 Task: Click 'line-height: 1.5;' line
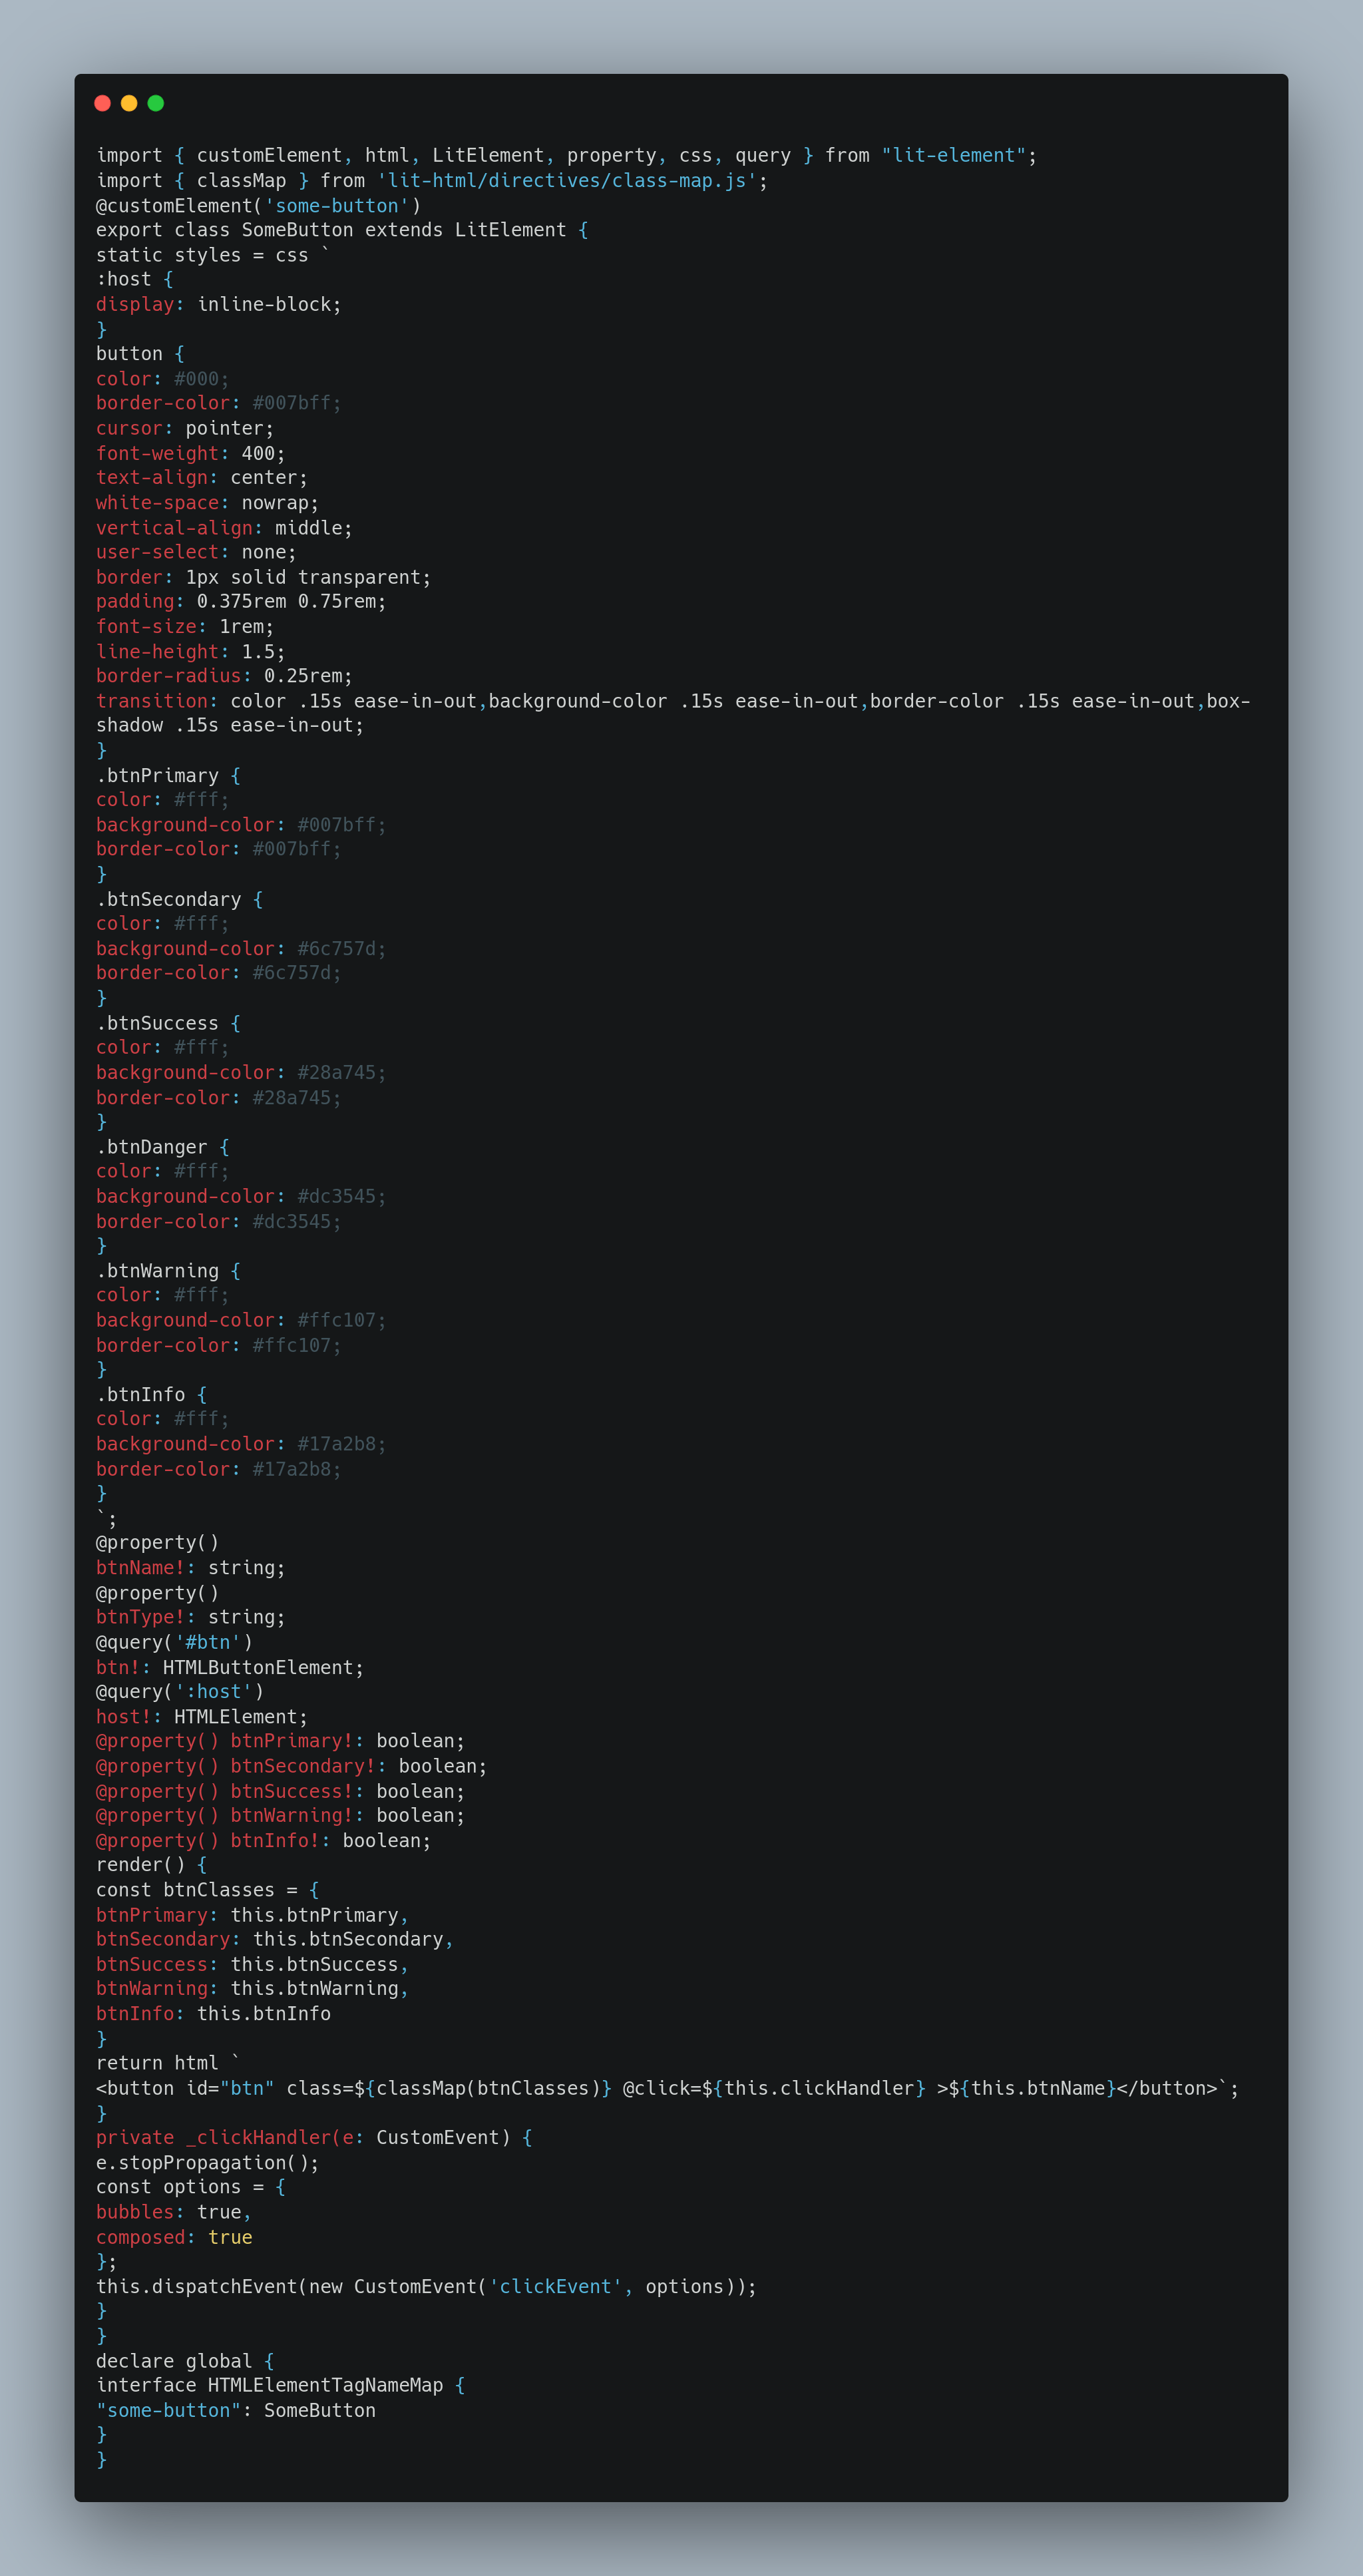(191, 651)
